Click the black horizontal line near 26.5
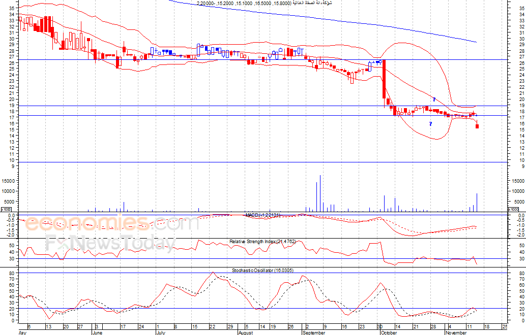Screen dimensions: 526x335 (203, 60)
